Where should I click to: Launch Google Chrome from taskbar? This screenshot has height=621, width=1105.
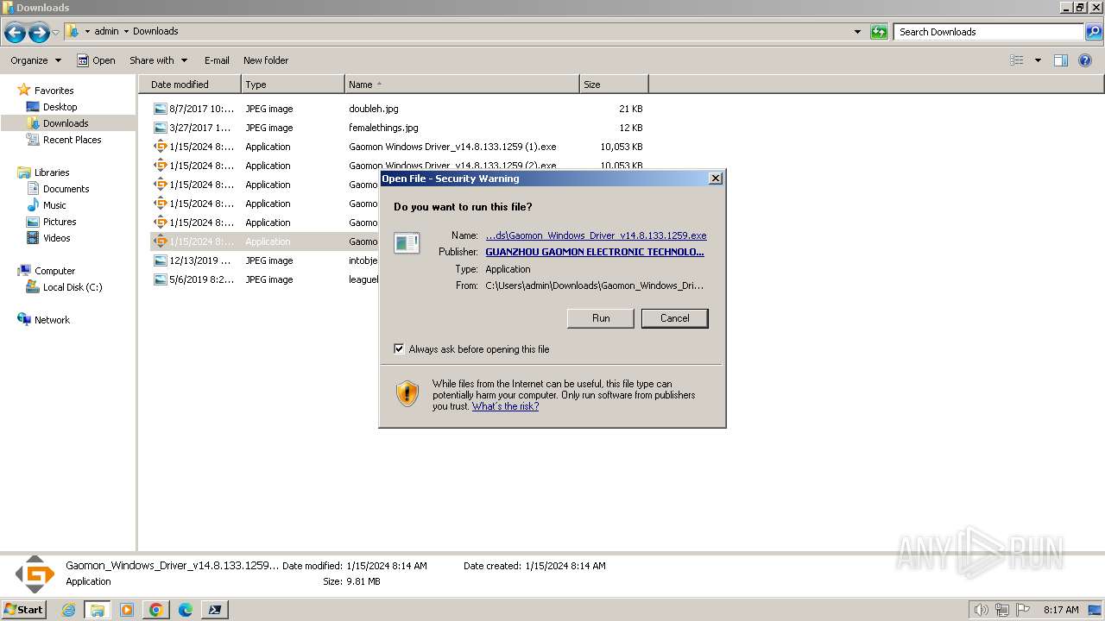(156, 610)
